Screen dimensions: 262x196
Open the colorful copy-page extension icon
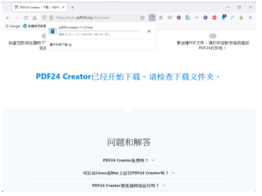(188, 18)
